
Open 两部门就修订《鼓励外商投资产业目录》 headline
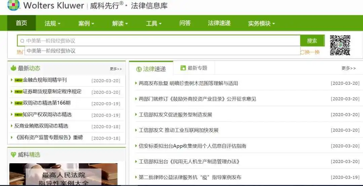click(x=197, y=99)
